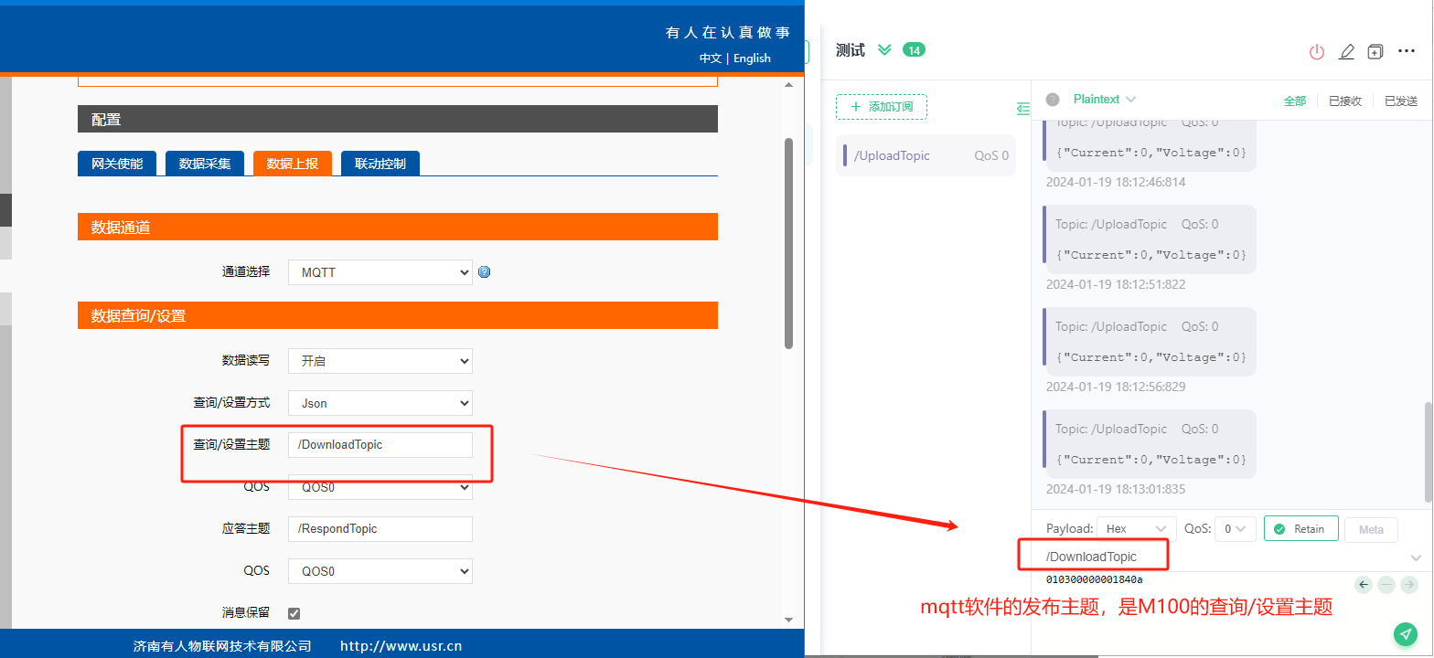Select the /UploadTopic subscription
The height and width of the screenshot is (658, 1434).
[926, 155]
